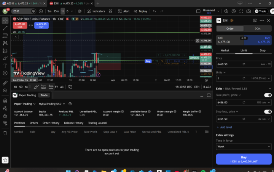The image size is (274, 172).
Task: Toggle hide all drawings eye icon
Action: (x=5, y=123)
